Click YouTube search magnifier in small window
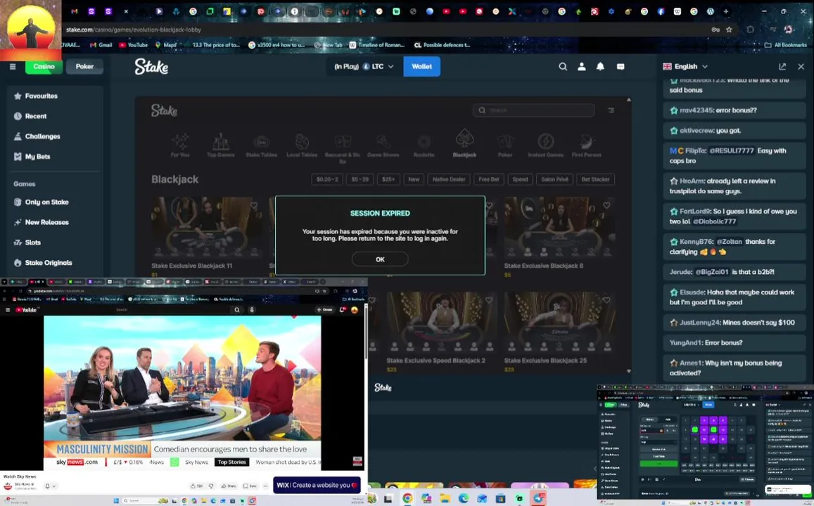 point(236,309)
